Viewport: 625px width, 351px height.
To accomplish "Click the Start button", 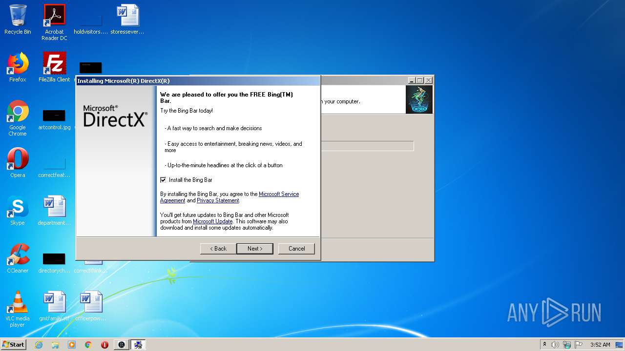I will [13, 345].
